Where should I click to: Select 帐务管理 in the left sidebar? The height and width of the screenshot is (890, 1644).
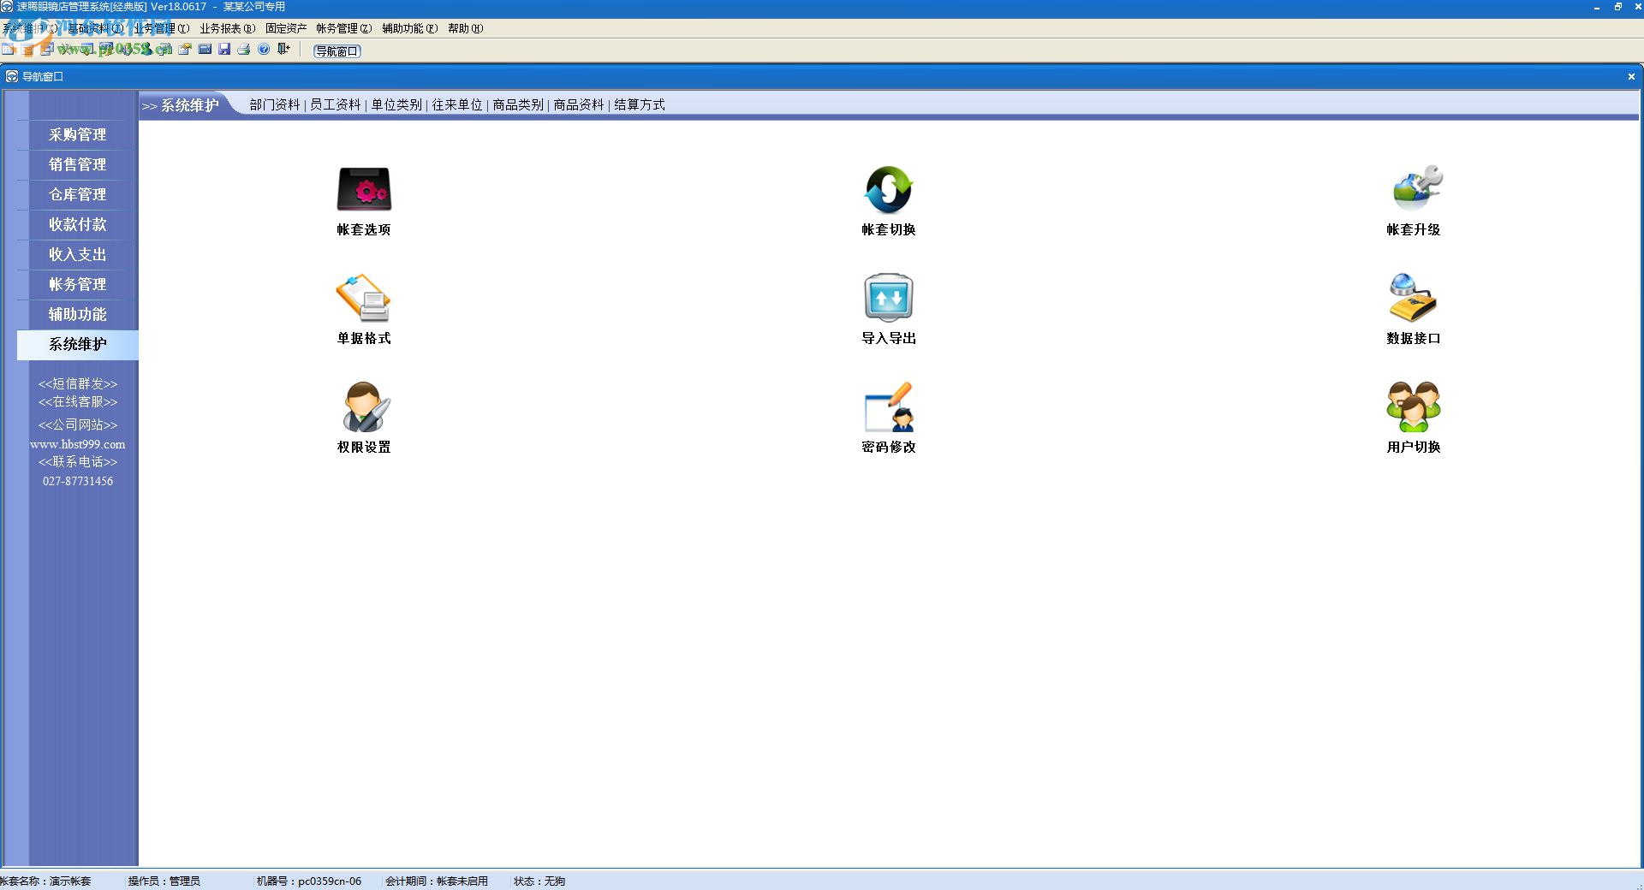coord(77,284)
